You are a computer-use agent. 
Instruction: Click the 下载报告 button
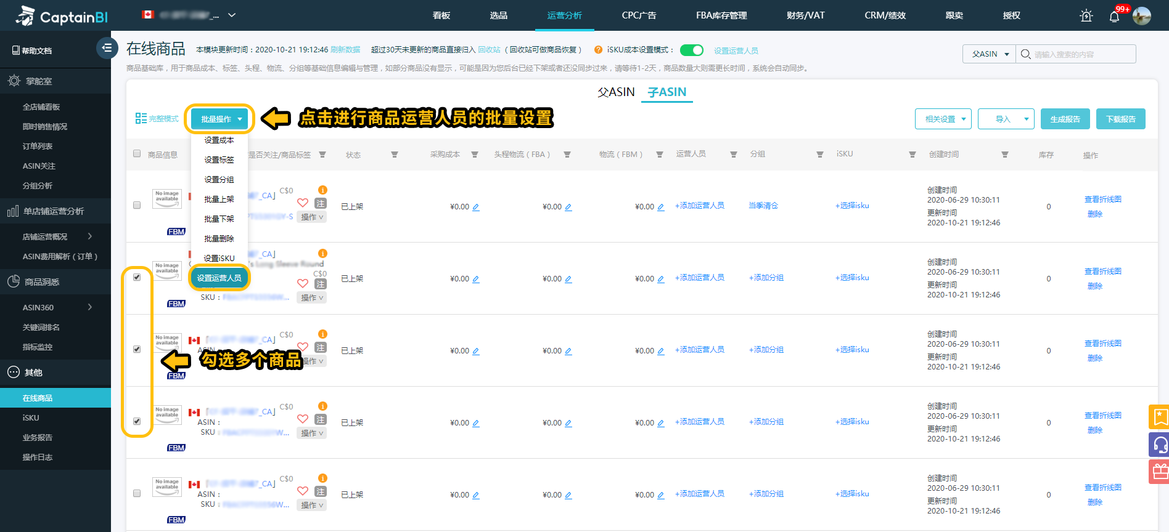(x=1121, y=119)
